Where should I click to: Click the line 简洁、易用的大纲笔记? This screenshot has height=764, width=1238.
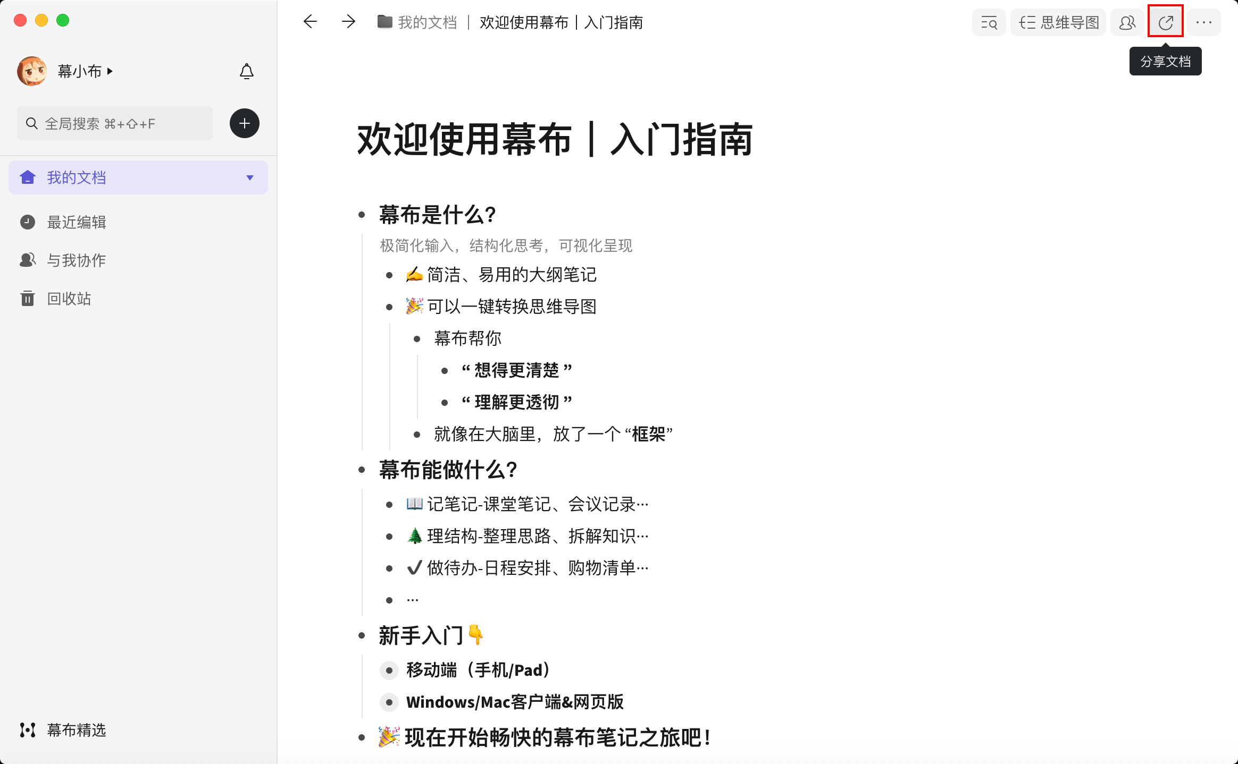(x=501, y=275)
